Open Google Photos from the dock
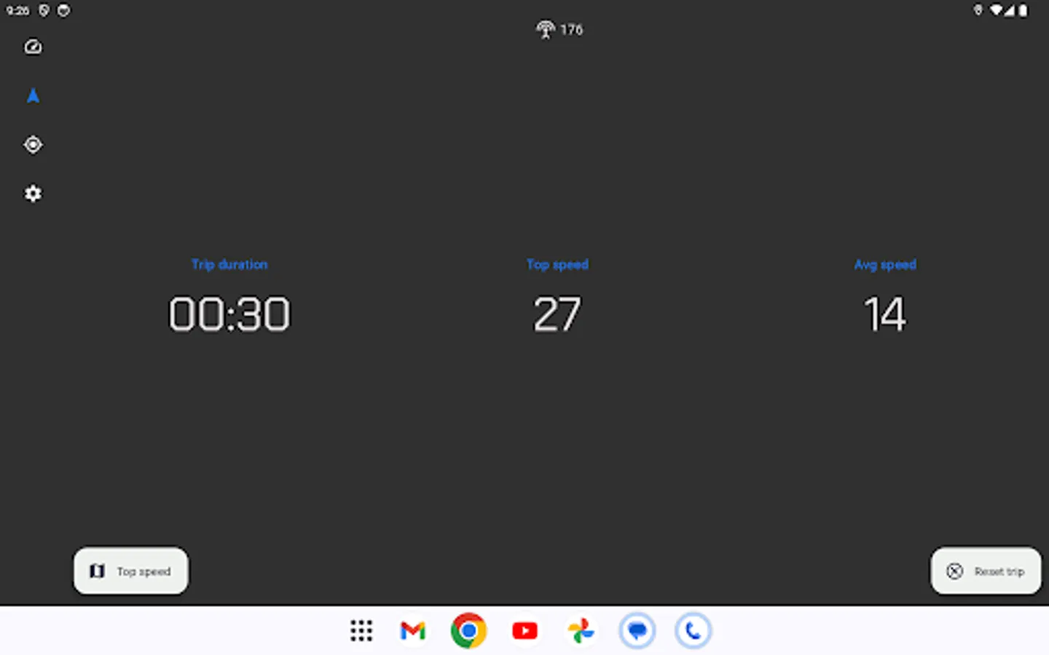1049x655 pixels. point(581,630)
